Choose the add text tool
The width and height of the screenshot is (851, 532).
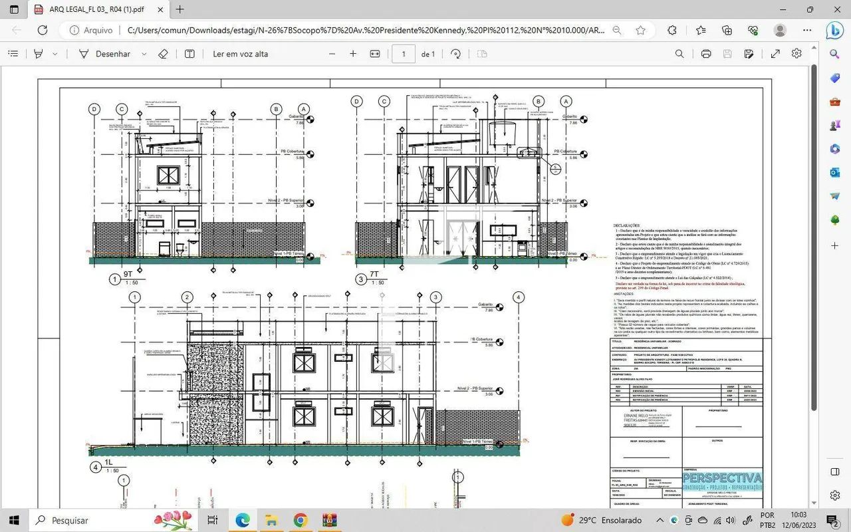[189, 54]
